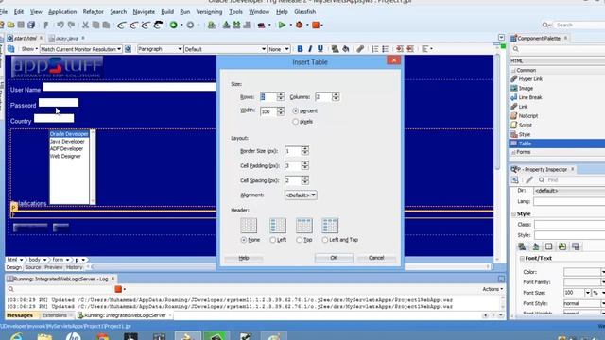
Task: Click the ordered list icon in editor toolbar
Action: coord(375,49)
